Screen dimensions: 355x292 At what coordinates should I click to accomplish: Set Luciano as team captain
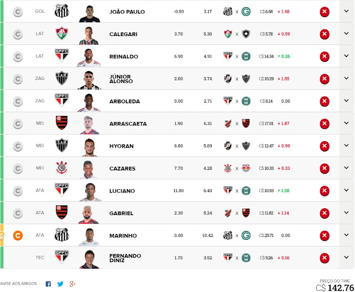pyautogui.click(x=18, y=191)
